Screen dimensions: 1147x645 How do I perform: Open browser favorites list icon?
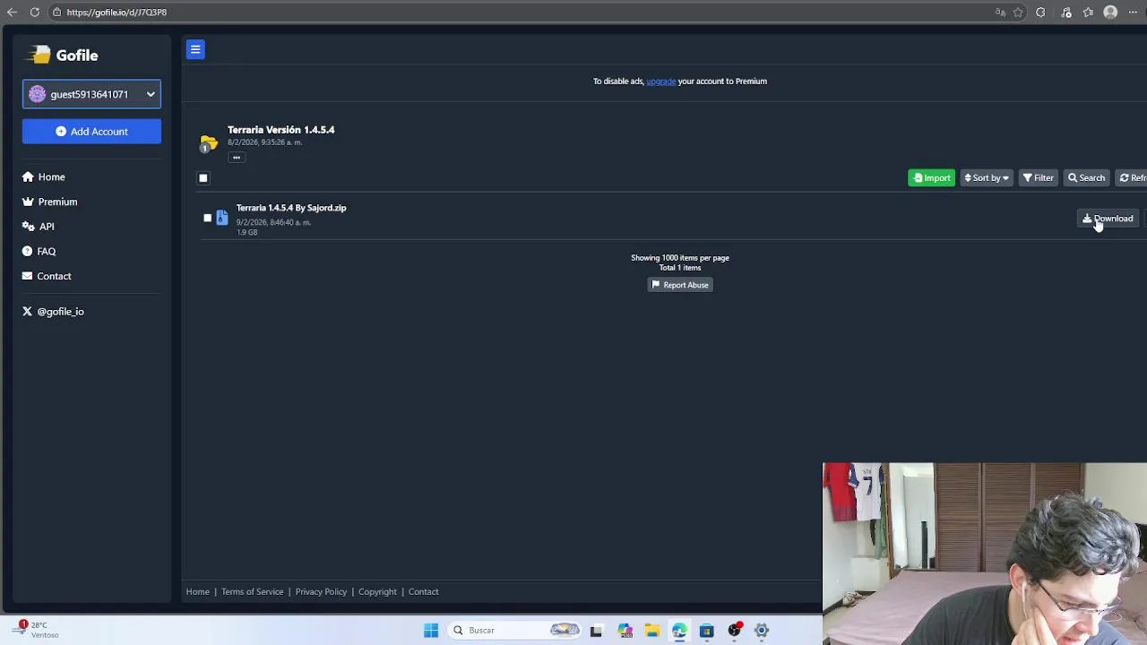(x=1088, y=13)
